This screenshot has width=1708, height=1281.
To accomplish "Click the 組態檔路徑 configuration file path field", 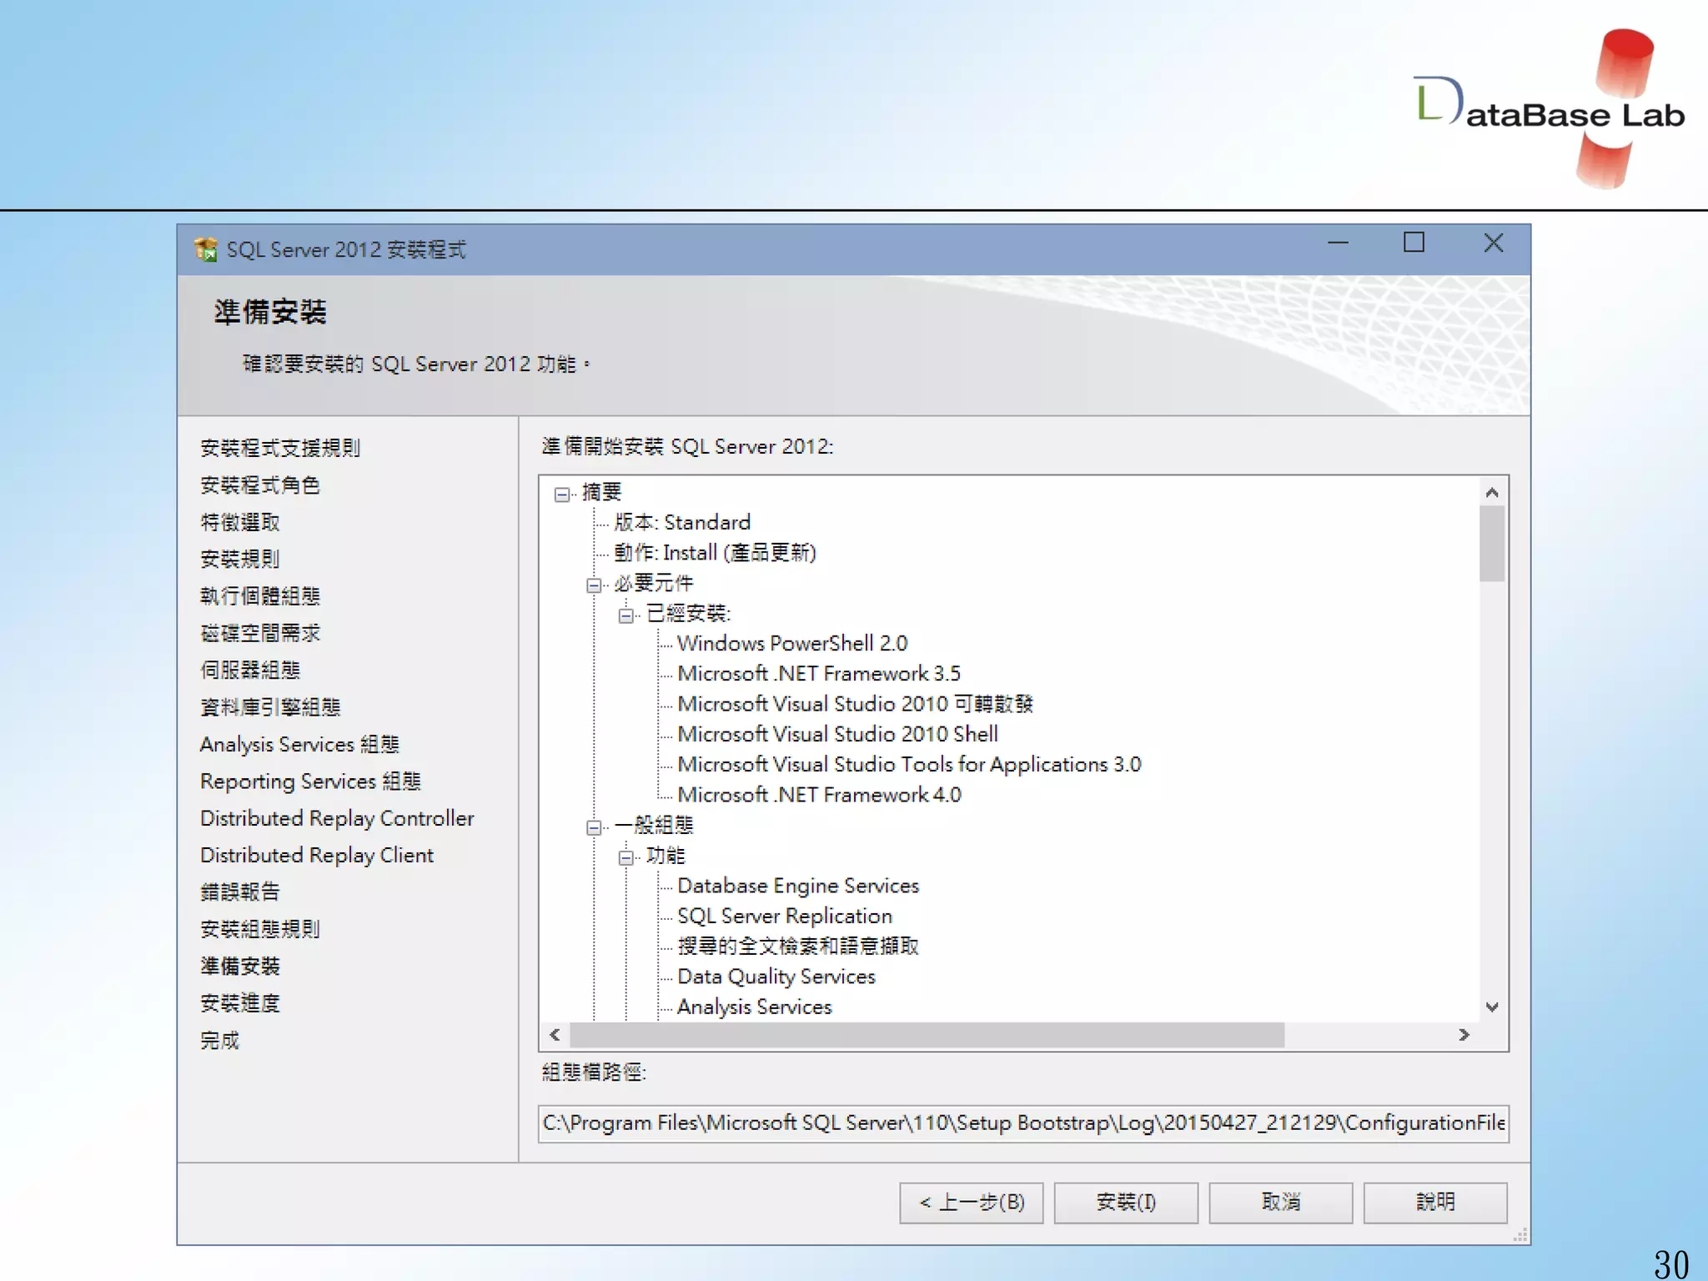I will pyautogui.click(x=1023, y=1123).
